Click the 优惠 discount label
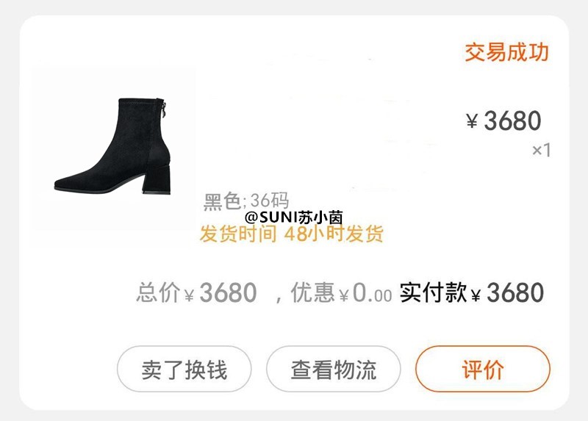Image resolution: width=588 pixels, height=421 pixels. pos(313,292)
